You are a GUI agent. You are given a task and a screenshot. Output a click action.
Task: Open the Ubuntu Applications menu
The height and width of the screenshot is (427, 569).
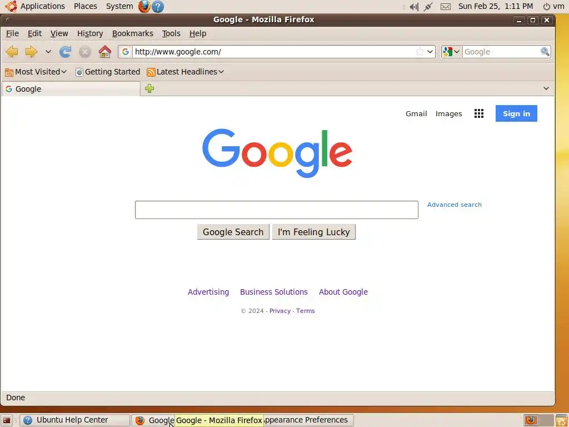(35, 6)
